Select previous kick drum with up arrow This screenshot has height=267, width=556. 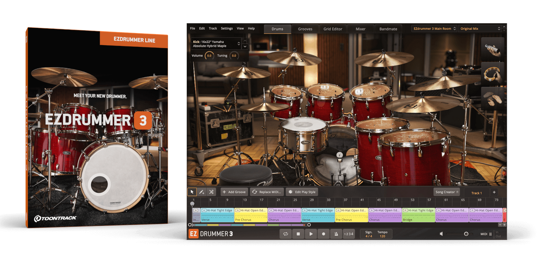pos(245,40)
